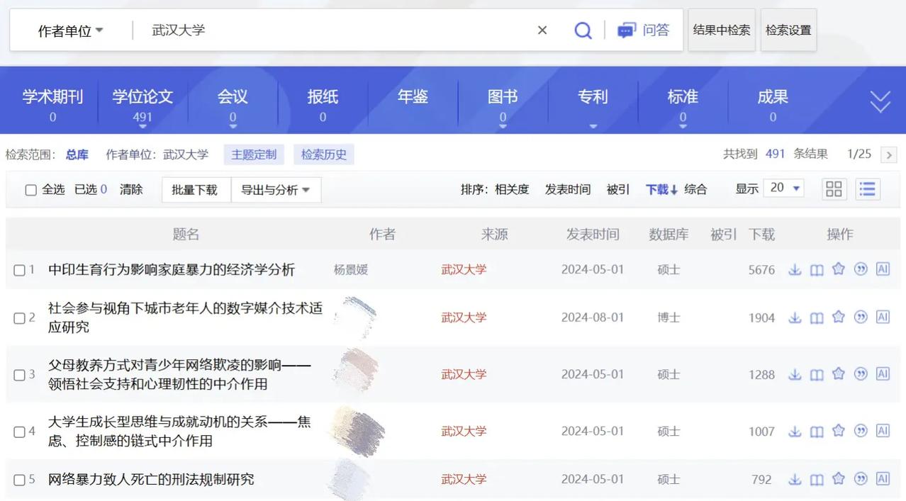This screenshot has height=501, width=906.
Task: Check result row 5 网络暴力致人死亡
Action: point(19,480)
